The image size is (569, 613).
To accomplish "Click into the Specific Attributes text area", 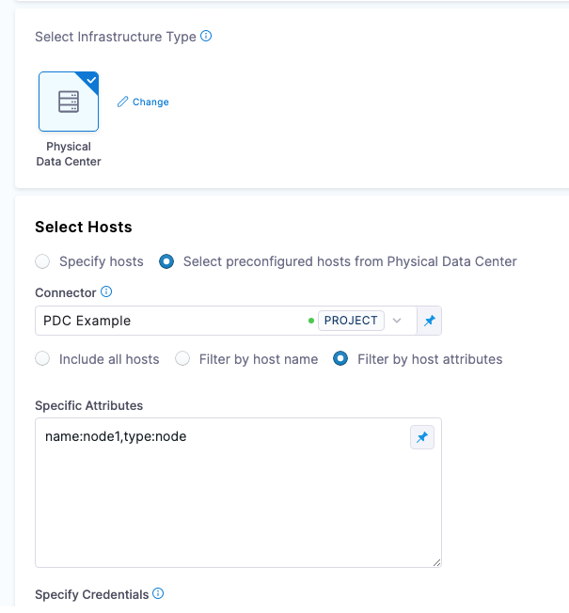I will 226,498.
